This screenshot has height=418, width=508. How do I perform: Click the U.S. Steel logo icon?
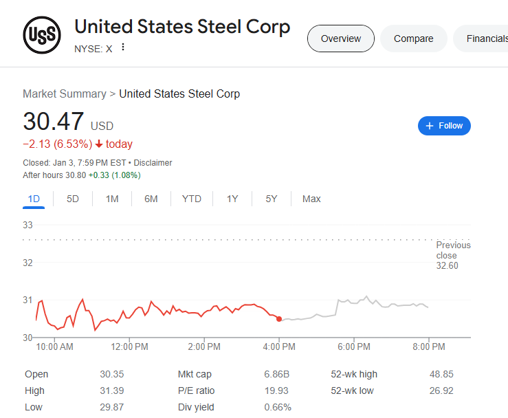point(42,34)
